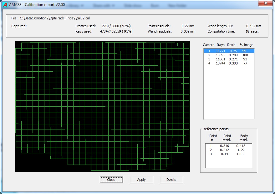Click the Camera column header
The image size is (275, 194).
[208, 45]
